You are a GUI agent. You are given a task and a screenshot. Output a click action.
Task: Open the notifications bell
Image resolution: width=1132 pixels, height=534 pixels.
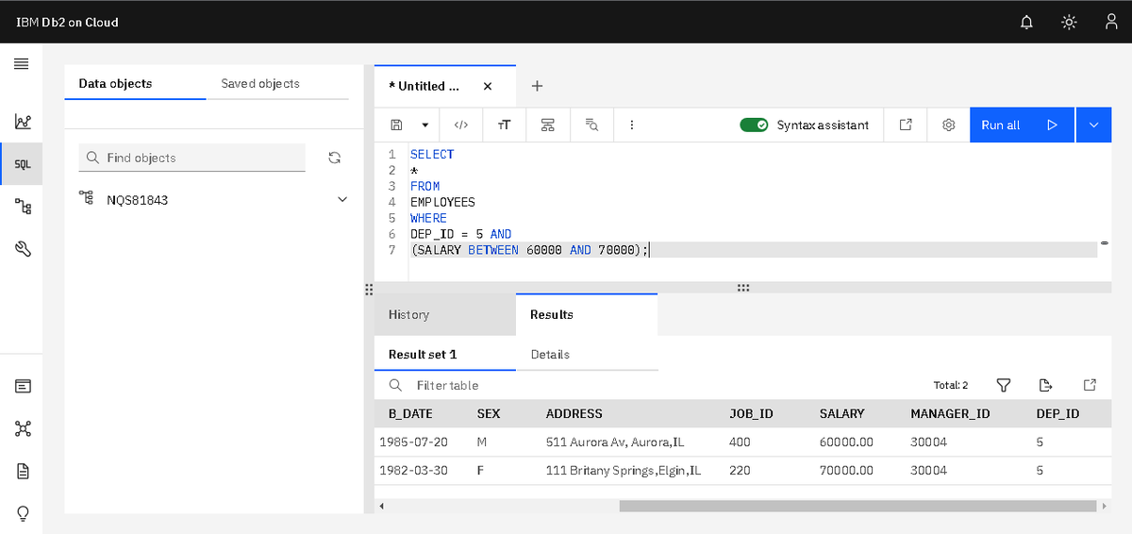(x=1026, y=22)
